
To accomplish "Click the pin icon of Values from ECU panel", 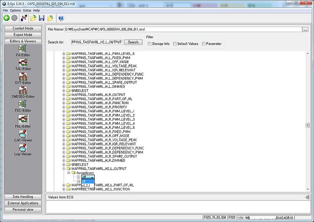I will pos(307,198).
